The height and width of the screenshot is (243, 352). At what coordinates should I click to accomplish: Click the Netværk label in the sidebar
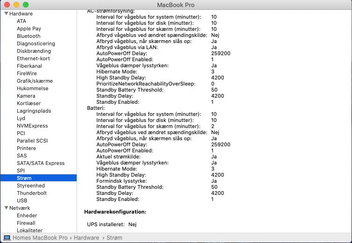point(20,208)
